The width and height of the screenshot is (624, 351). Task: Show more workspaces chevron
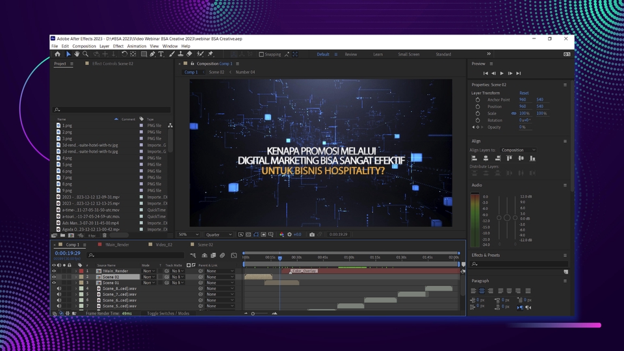click(x=489, y=54)
